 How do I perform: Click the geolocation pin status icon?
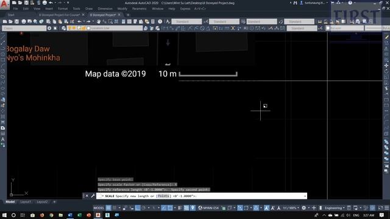193,208
